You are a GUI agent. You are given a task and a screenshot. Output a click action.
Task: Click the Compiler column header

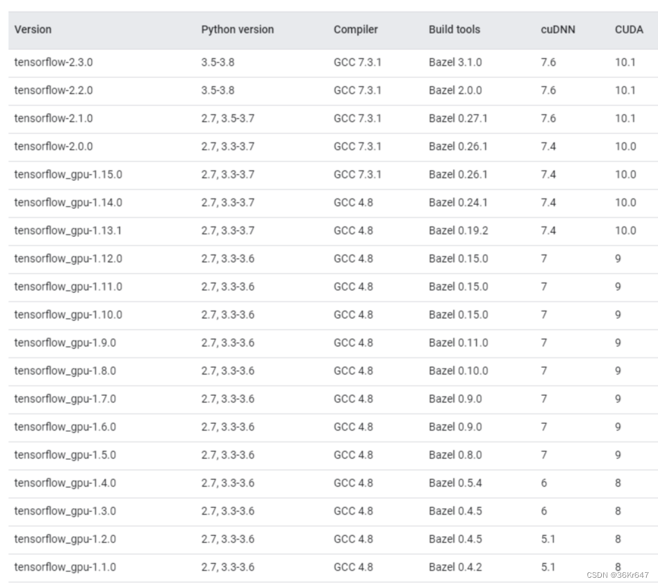(x=356, y=30)
